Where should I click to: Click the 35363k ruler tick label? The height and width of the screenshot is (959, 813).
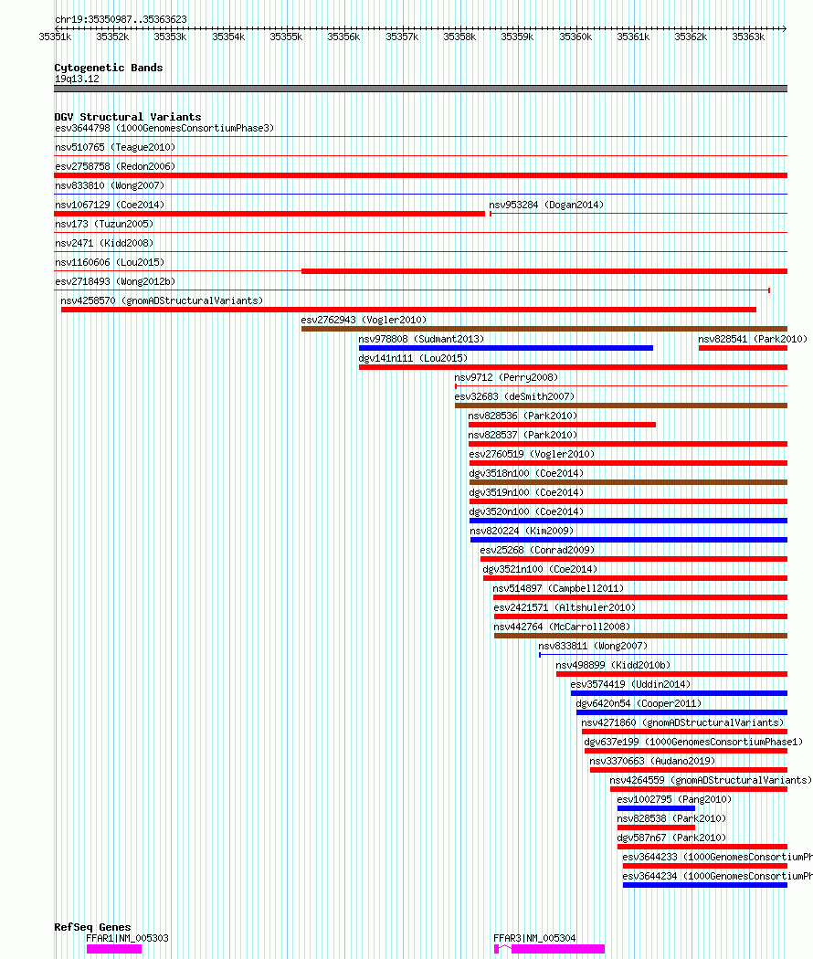[x=748, y=37]
